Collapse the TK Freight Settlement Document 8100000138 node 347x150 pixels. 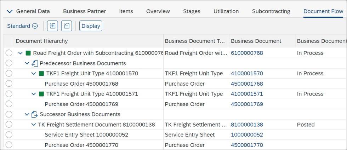coord(34,125)
